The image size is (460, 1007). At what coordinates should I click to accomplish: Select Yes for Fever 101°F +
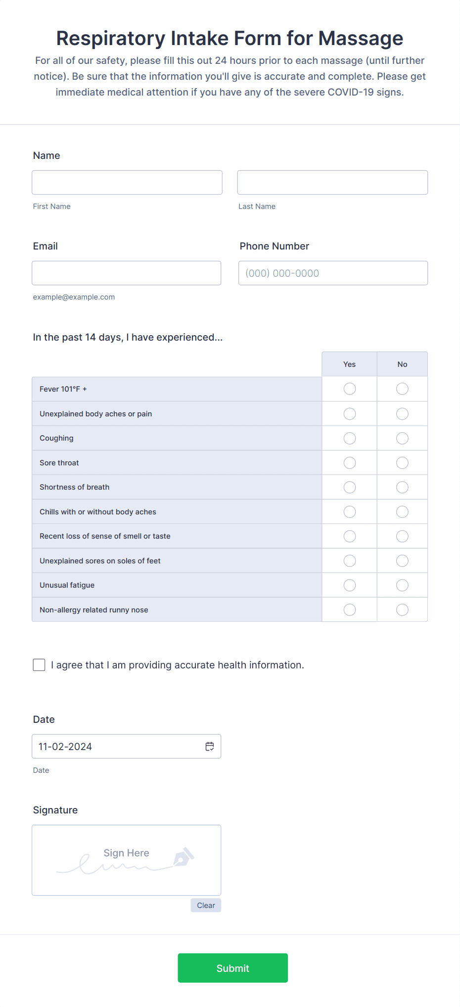coord(350,389)
